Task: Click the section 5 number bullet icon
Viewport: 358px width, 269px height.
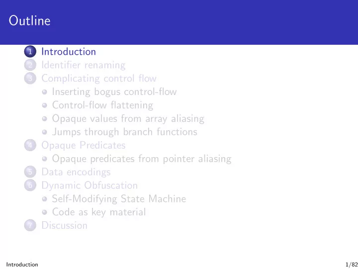Action: point(30,172)
